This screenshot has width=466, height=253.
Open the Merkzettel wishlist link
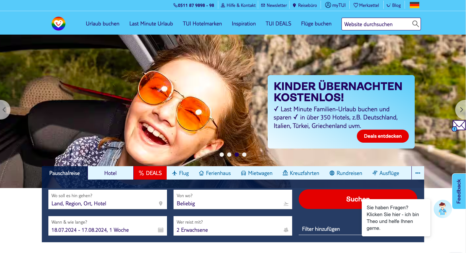(x=366, y=5)
